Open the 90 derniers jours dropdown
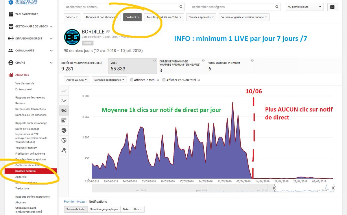The image size is (347, 215). pyautogui.click(x=304, y=7)
